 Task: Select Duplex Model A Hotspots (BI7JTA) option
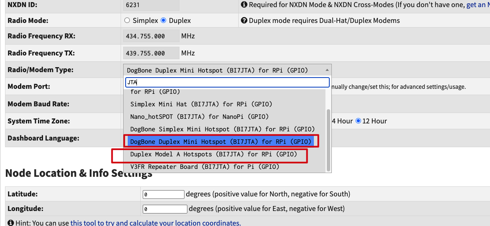[214, 154]
